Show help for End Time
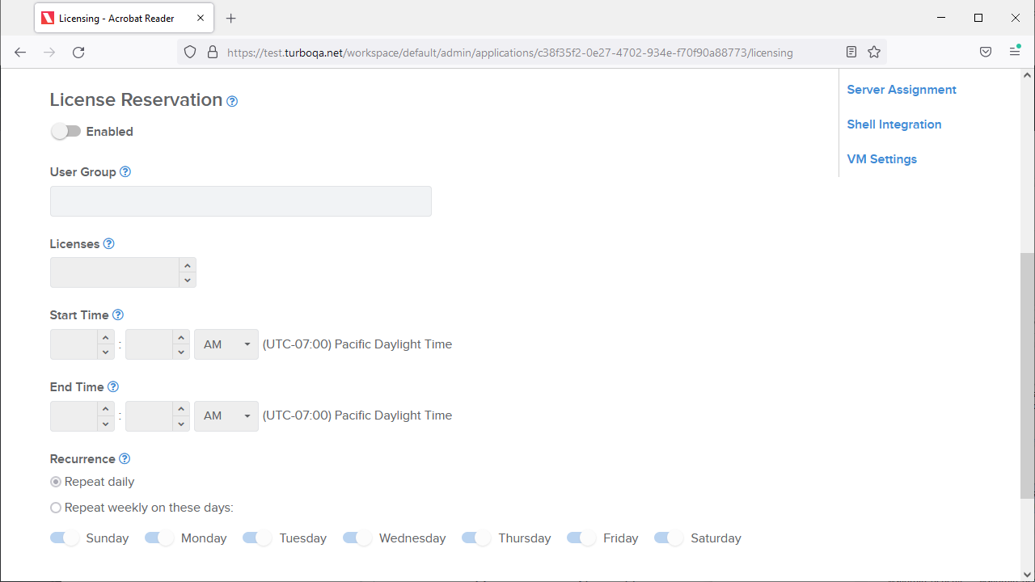Viewport: 1035px width, 582px height. (x=113, y=387)
